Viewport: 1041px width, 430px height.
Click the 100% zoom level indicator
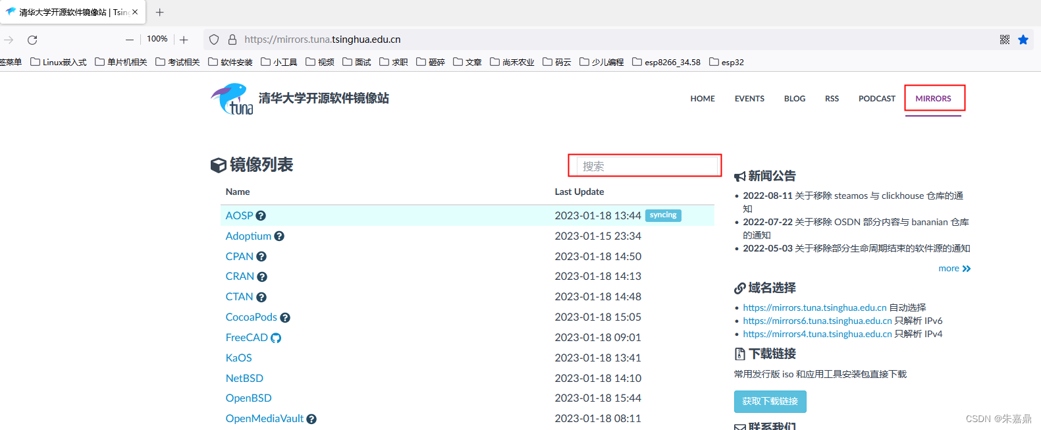tap(157, 40)
